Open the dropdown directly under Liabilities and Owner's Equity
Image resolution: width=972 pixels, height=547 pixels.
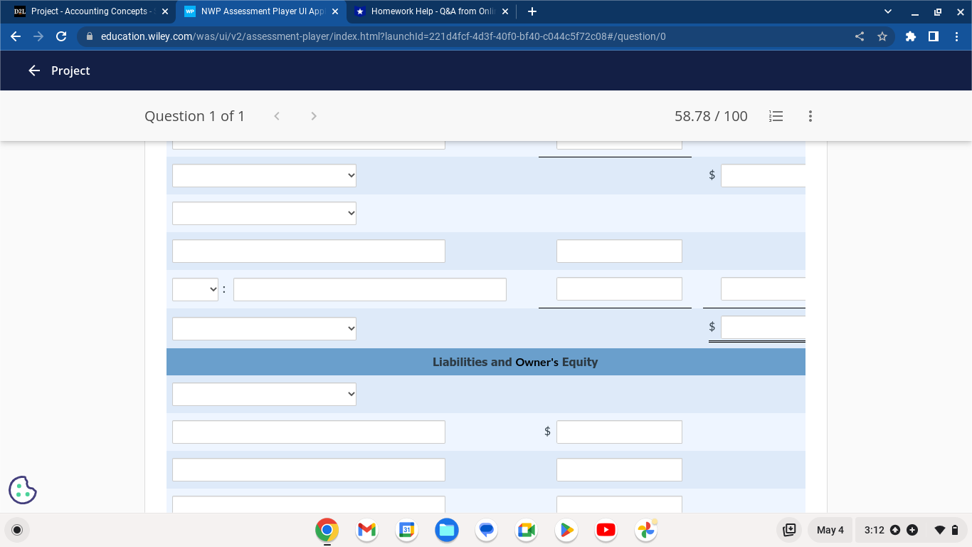coord(264,395)
